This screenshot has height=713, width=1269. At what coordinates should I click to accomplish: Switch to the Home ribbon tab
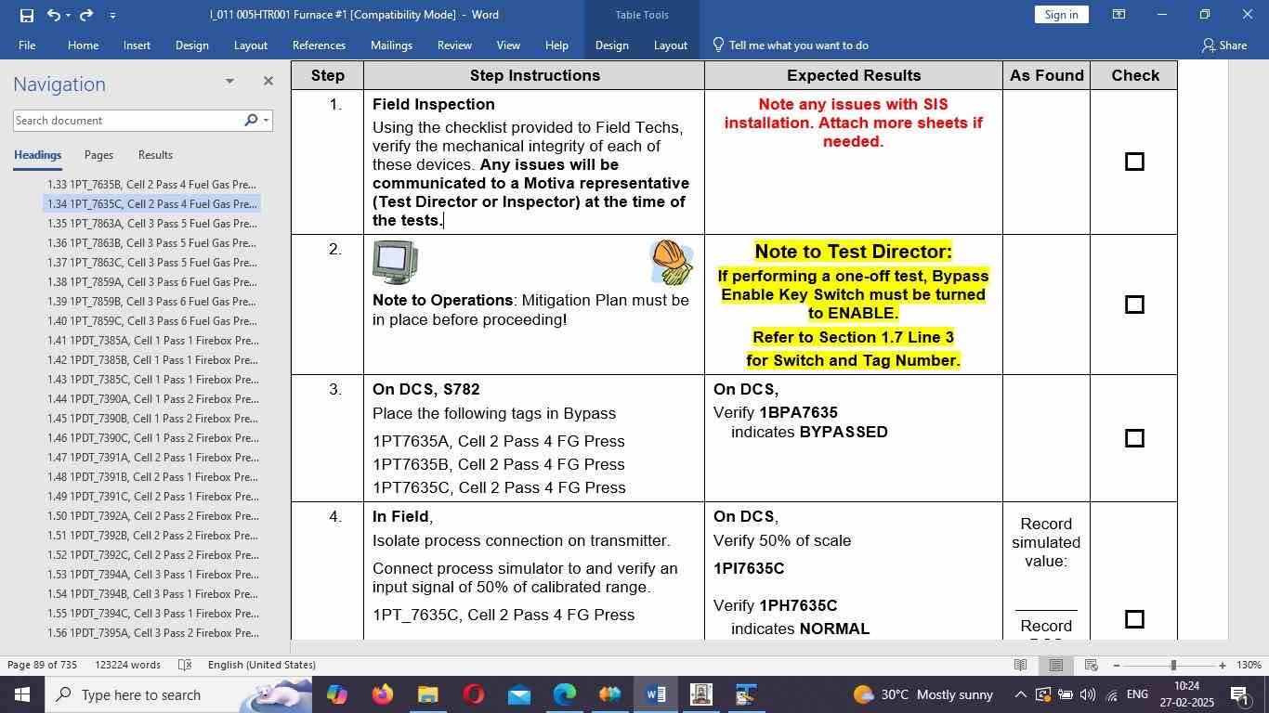pyautogui.click(x=83, y=45)
